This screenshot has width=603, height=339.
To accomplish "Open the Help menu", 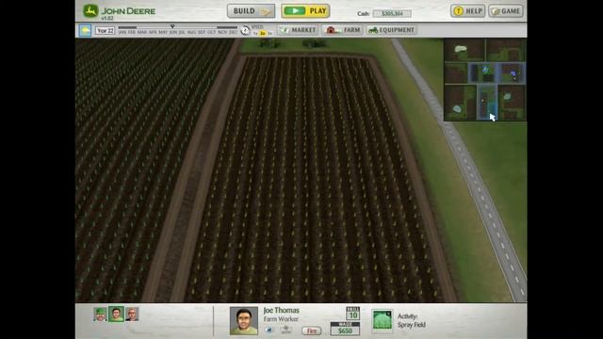I will pyautogui.click(x=467, y=11).
